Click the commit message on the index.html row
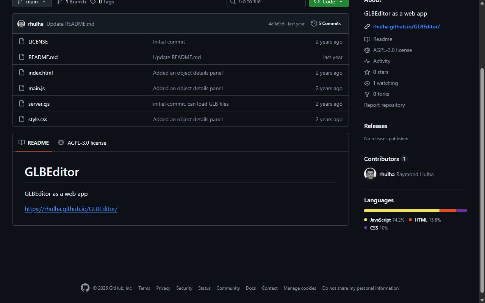Viewport: 485px width, 303px height. (x=188, y=73)
